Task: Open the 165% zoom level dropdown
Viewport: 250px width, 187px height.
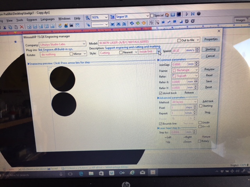Action: 106,17
